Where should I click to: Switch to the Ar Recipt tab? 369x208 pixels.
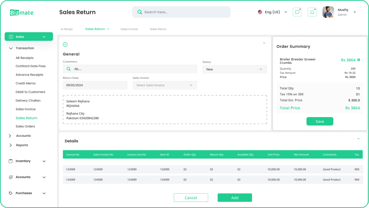66,29
